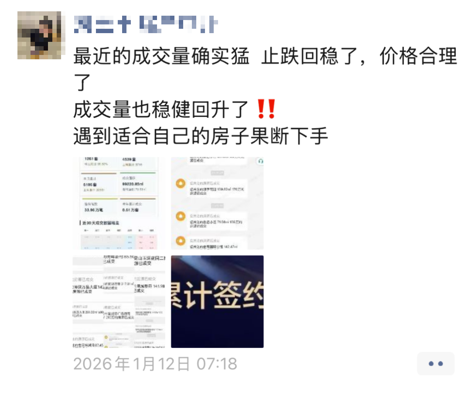Screen dimensions: 471x395
Task: Tap the red double exclamation emoji
Action: (x=266, y=109)
